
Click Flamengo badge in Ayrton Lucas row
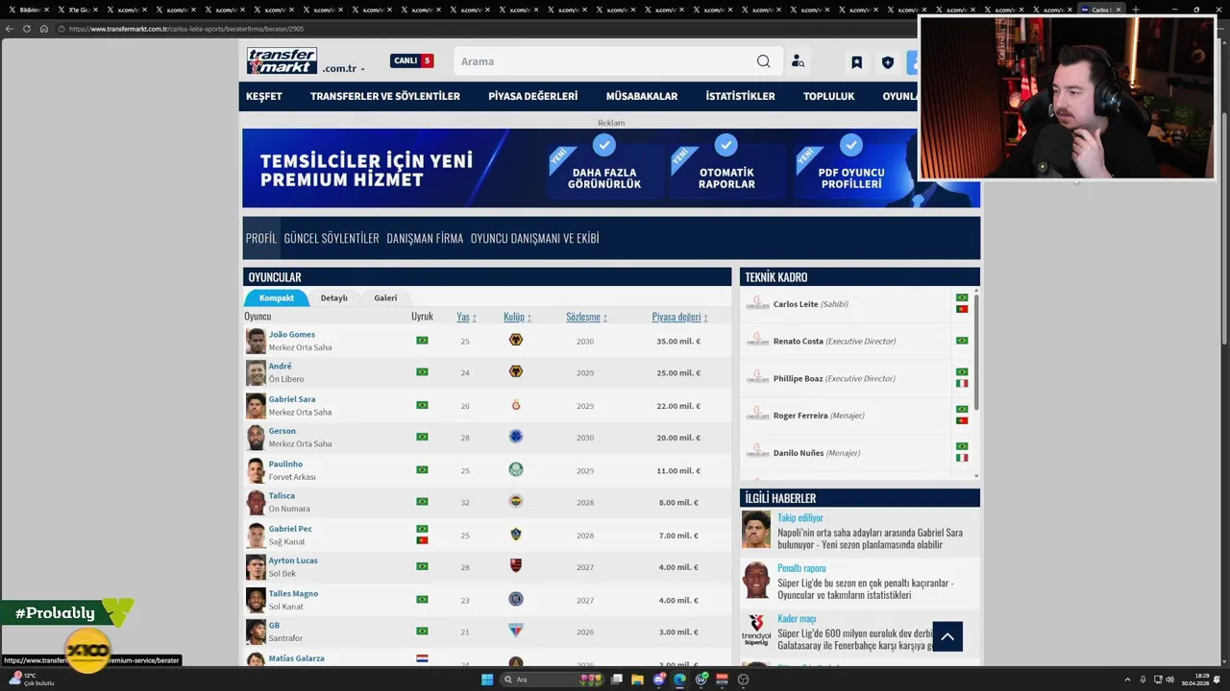[516, 566]
